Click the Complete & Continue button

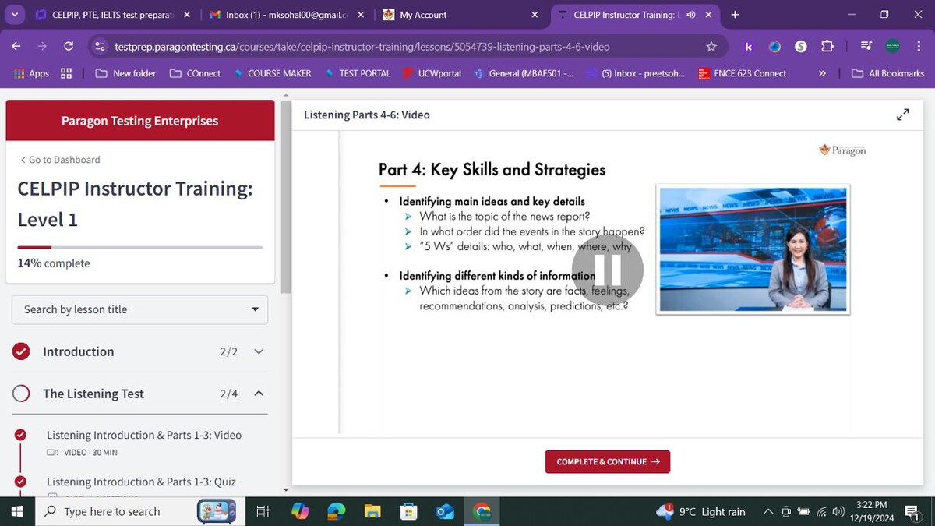click(x=607, y=461)
